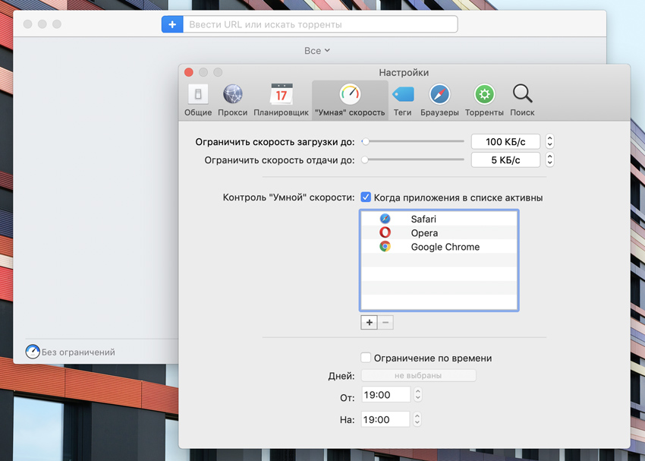This screenshot has height=461, width=645.
Task: Click the Safari compass icon
Action: click(x=385, y=219)
